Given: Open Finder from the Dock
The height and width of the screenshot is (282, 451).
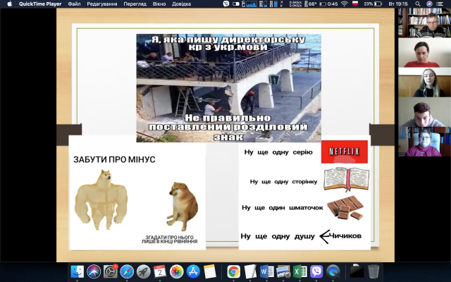Looking at the screenshot, I should point(77,271).
